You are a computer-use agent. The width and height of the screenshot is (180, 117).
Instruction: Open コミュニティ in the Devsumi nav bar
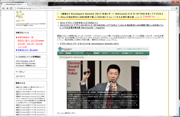[x=115, y=53]
